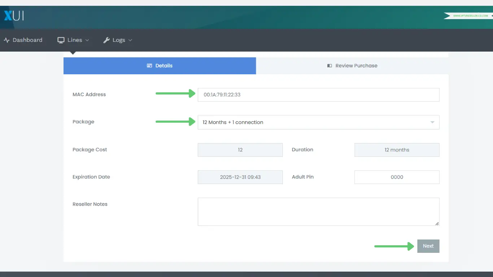
Task: Select the Expiration Date field
Action: pyautogui.click(x=240, y=177)
